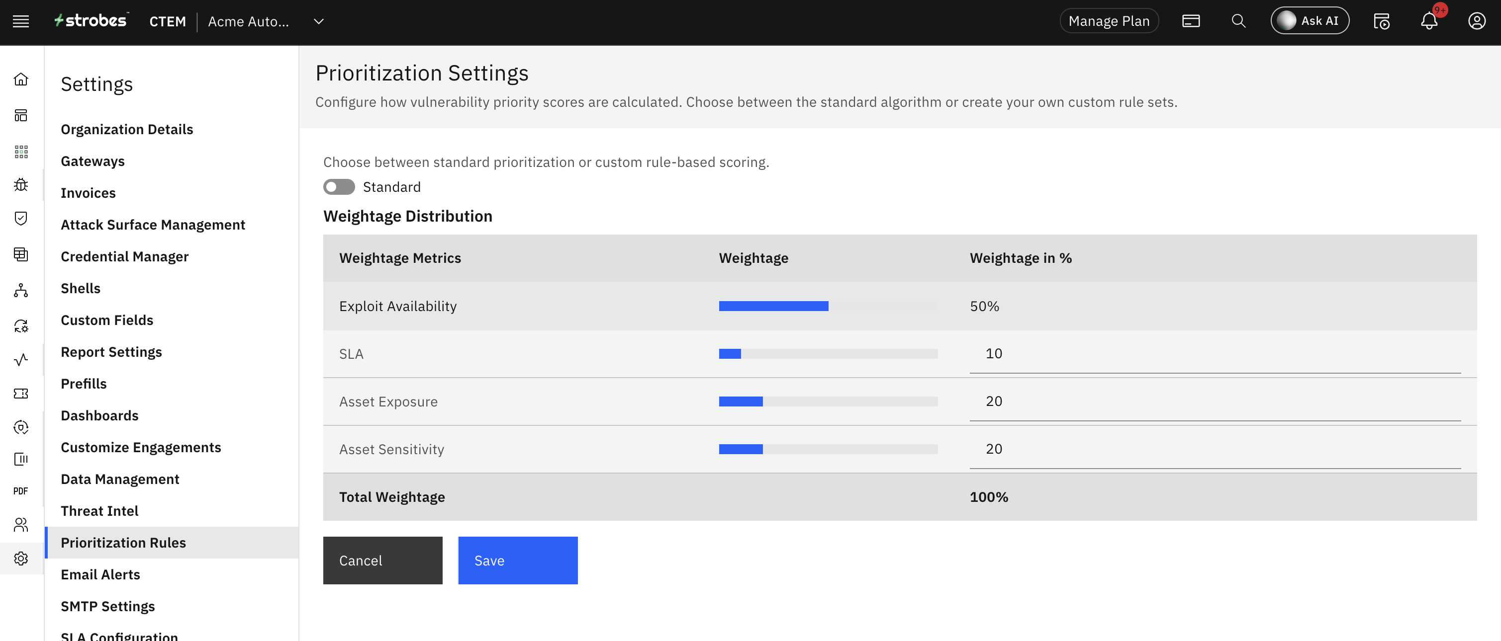
Task: Open the bug vulnerabilities icon
Action: click(x=21, y=184)
